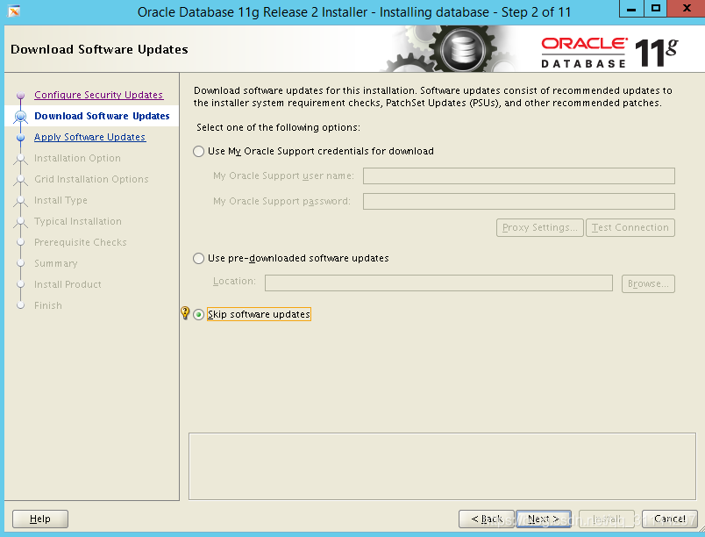Image resolution: width=705 pixels, height=537 pixels.
Task: Cancel the installation
Action: coord(670,519)
